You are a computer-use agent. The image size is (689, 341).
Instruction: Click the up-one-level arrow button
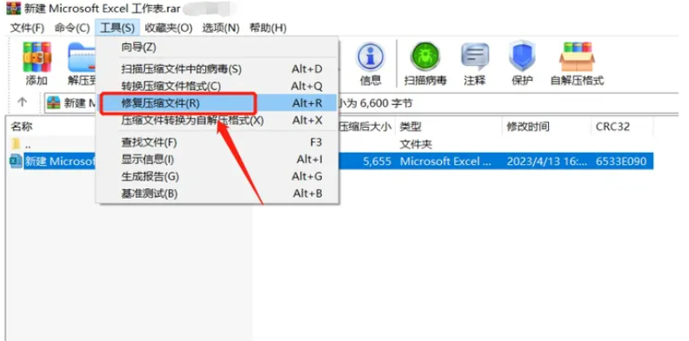(22, 102)
